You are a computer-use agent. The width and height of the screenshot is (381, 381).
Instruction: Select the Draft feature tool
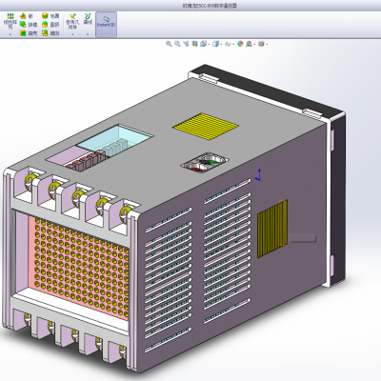pyautogui.click(x=29, y=25)
